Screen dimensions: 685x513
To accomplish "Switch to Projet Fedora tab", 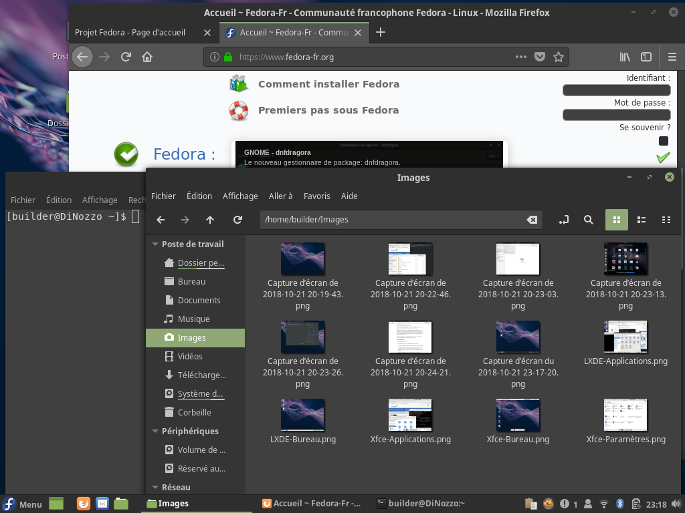I will tap(130, 33).
